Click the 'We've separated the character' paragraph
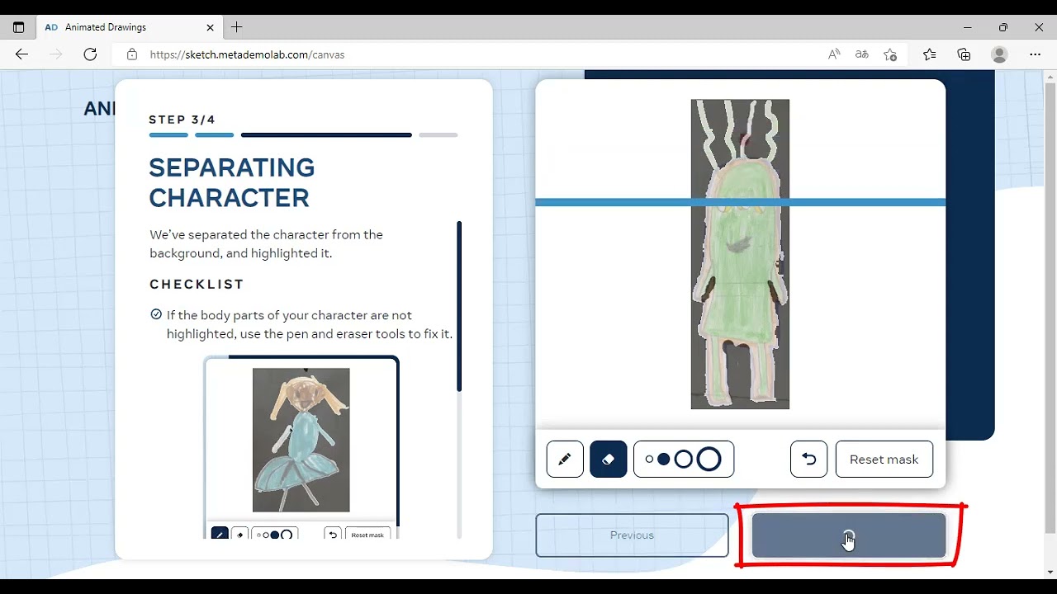Image resolution: width=1057 pixels, height=594 pixels. point(266,244)
